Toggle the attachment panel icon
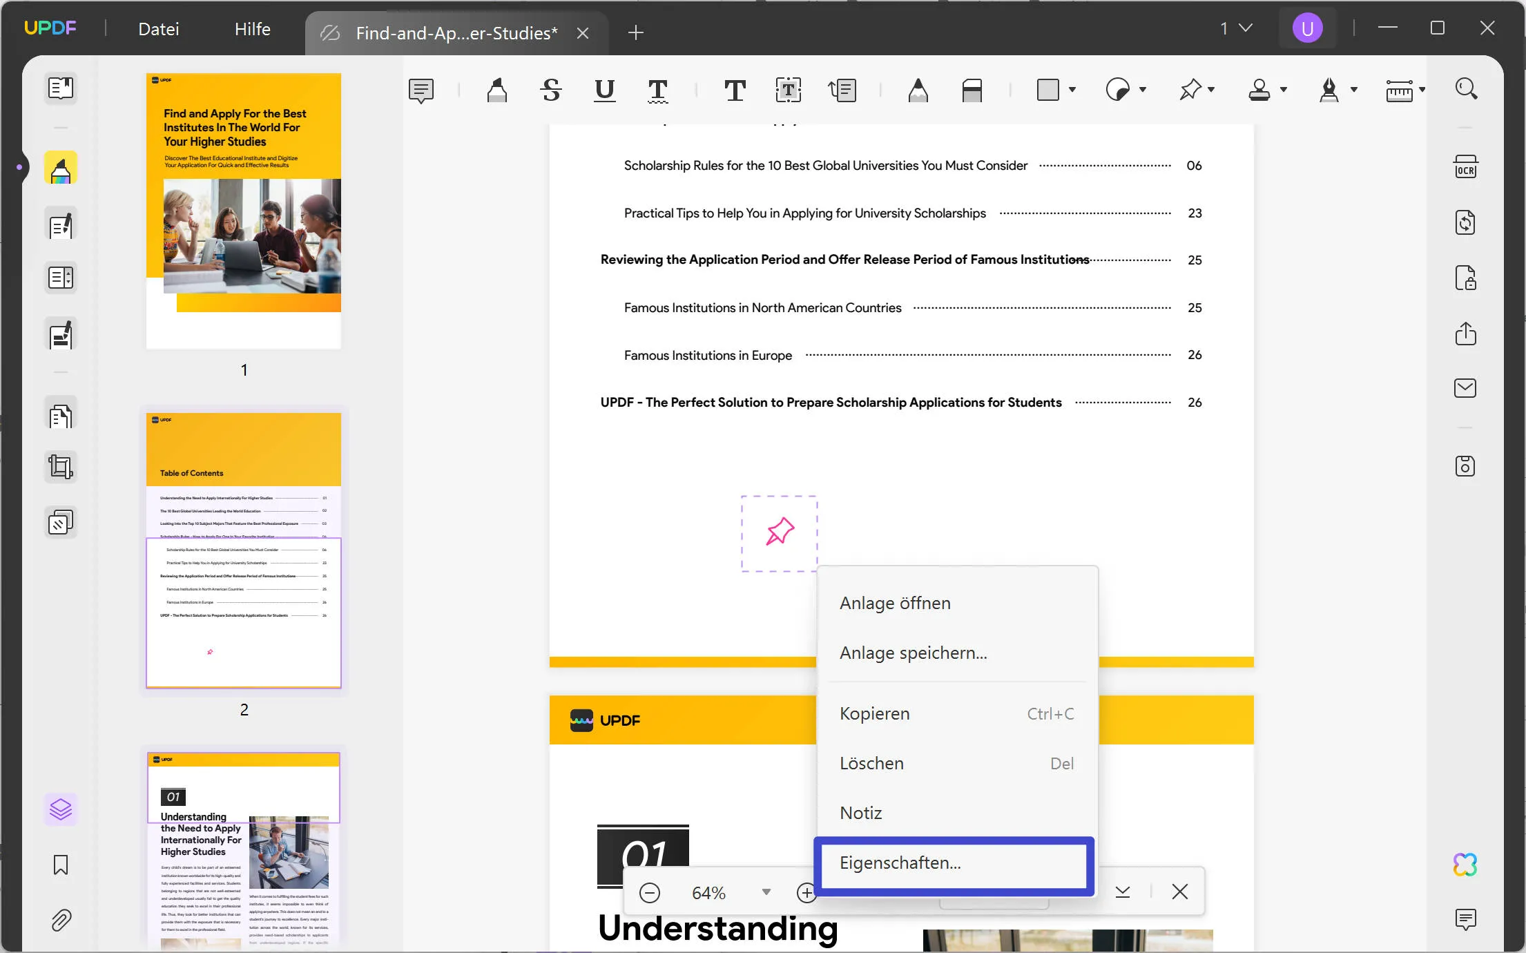The height and width of the screenshot is (953, 1526). [x=60, y=921]
